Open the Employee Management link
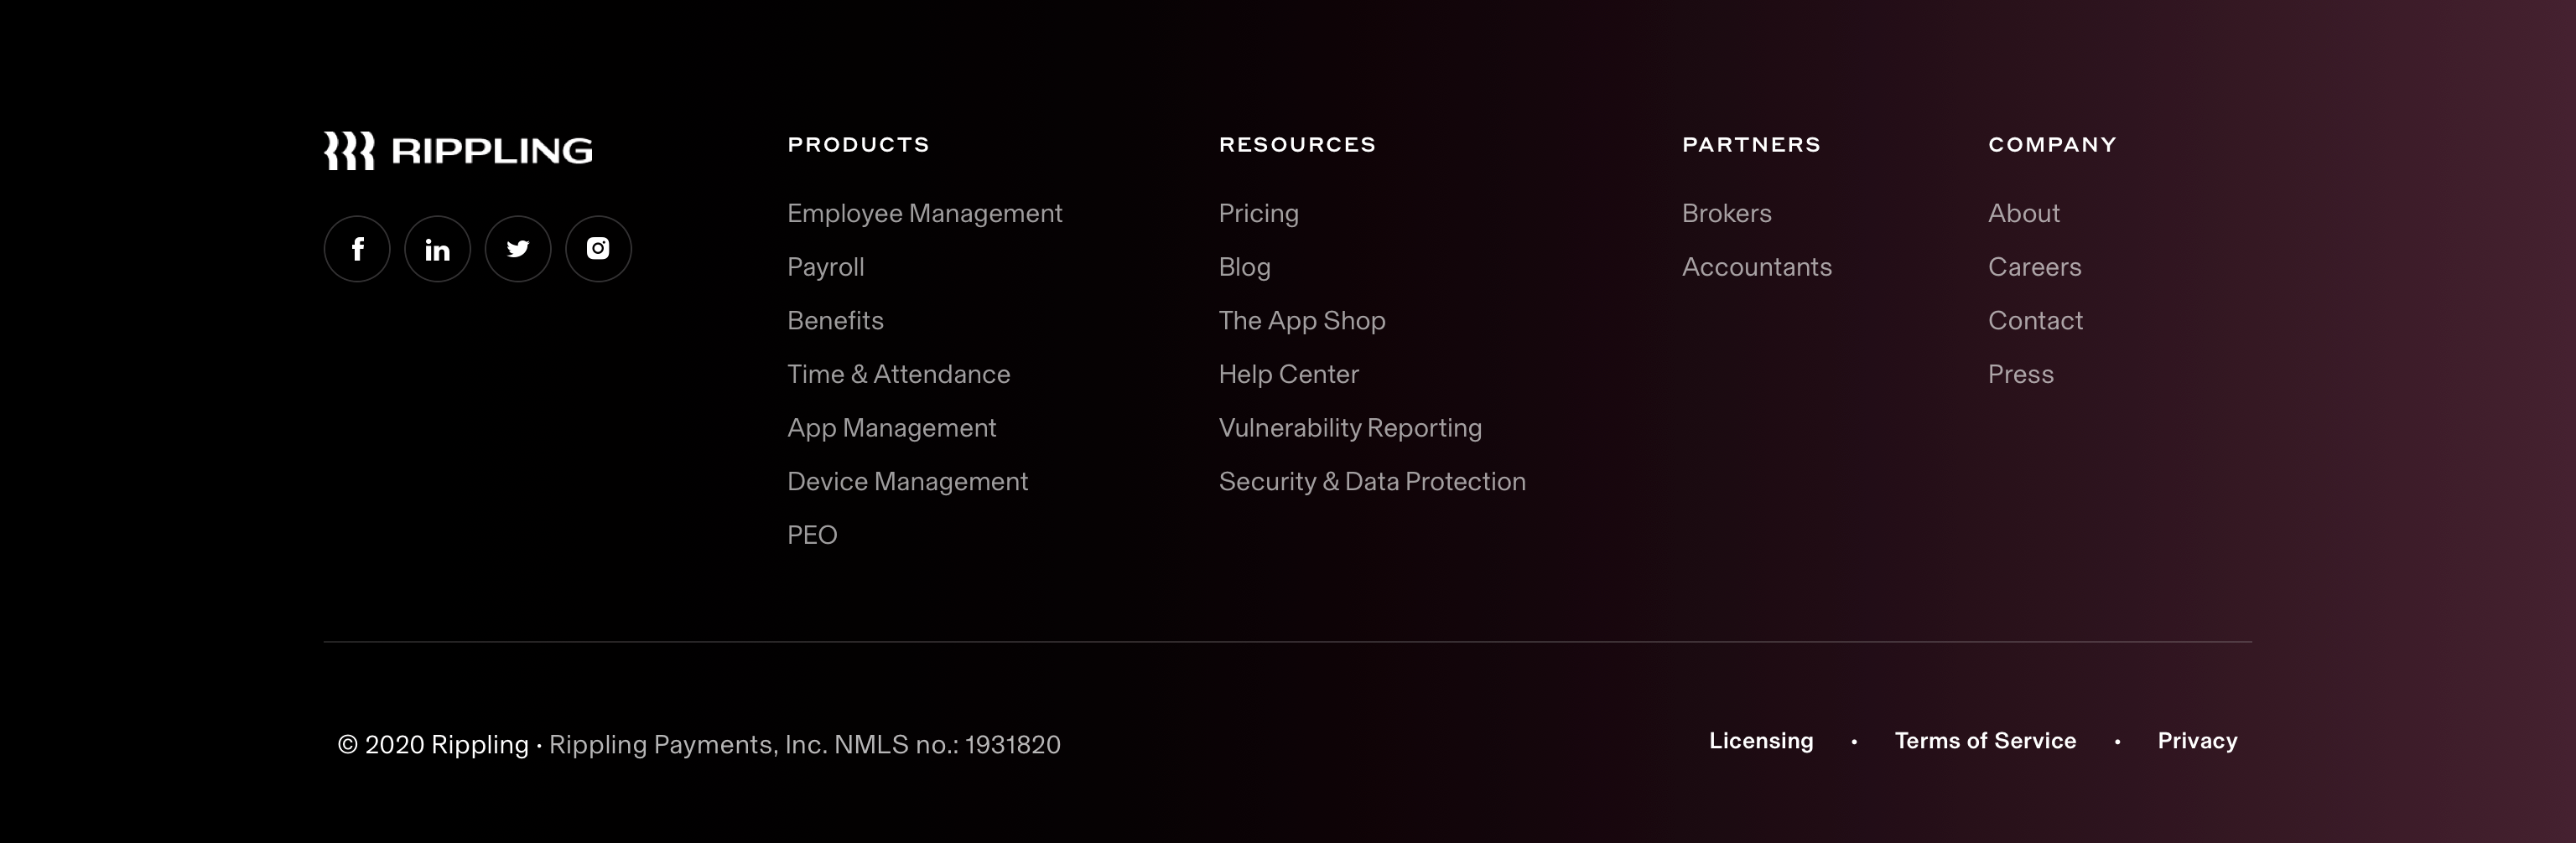Image resolution: width=2576 pixels, height=843 pixels. tap(924, 214)
